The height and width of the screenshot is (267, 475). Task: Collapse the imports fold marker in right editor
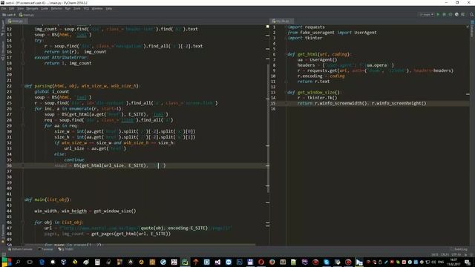[286, 27]
